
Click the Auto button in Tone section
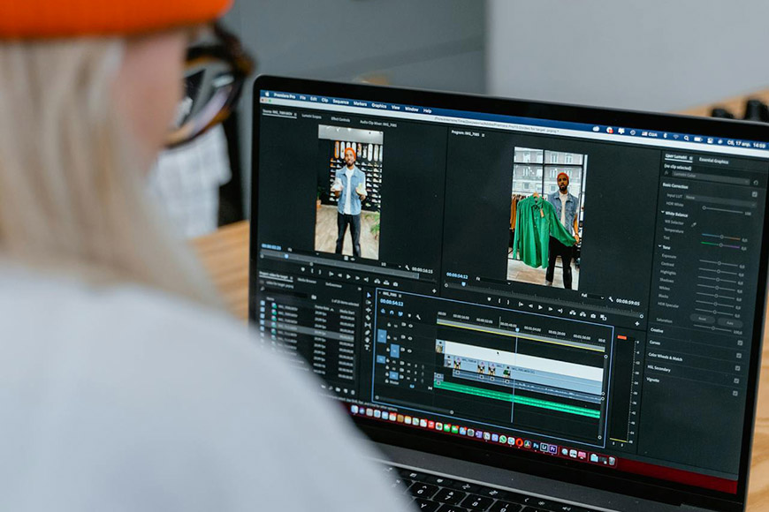[730, 322]
